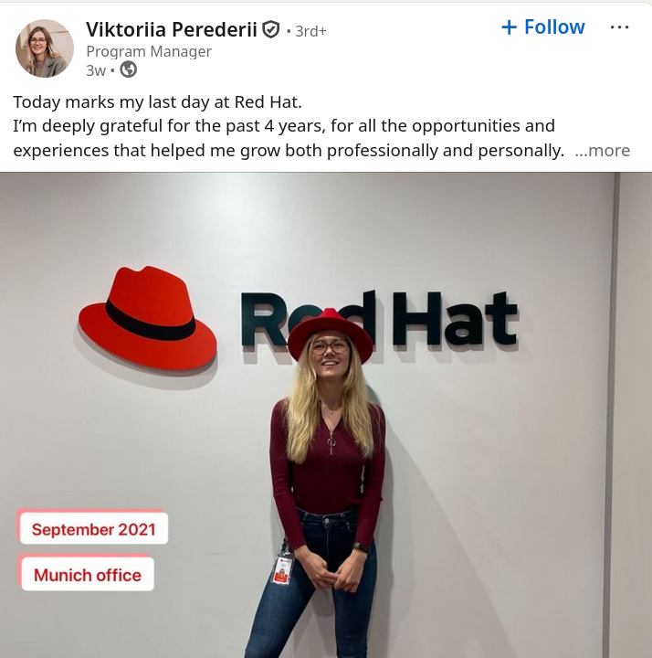Click the "September 2021" sticker on photo
The image size is (652, 658).
93,529
